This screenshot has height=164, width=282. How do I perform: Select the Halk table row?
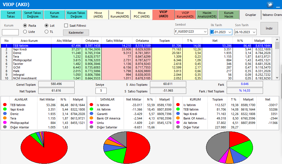tap(136, 71)
